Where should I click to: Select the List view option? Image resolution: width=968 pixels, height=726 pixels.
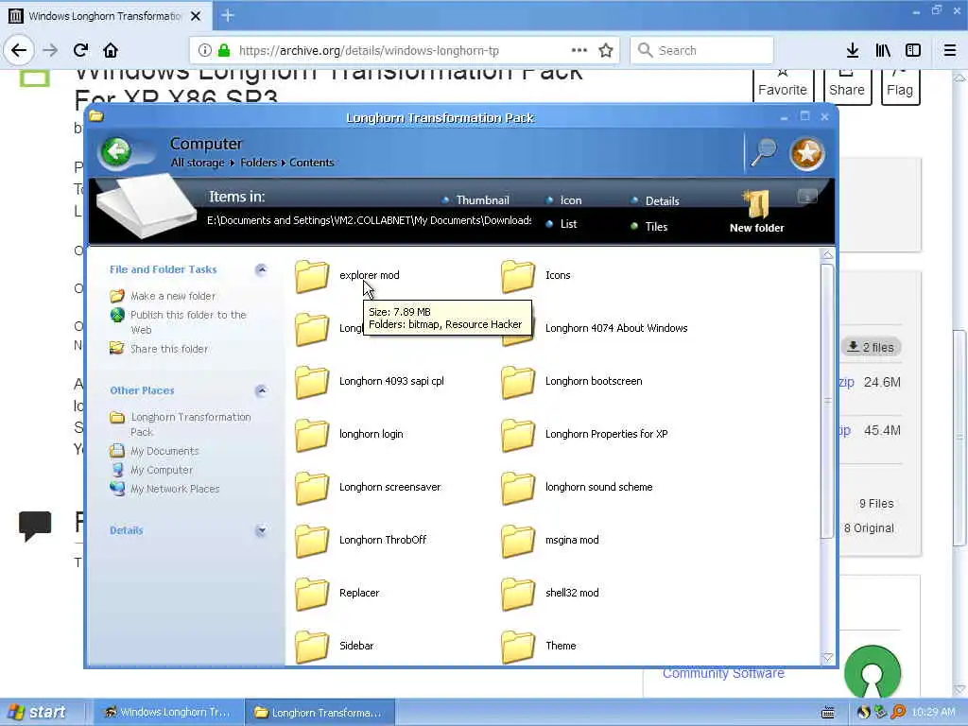click(562, 224)
